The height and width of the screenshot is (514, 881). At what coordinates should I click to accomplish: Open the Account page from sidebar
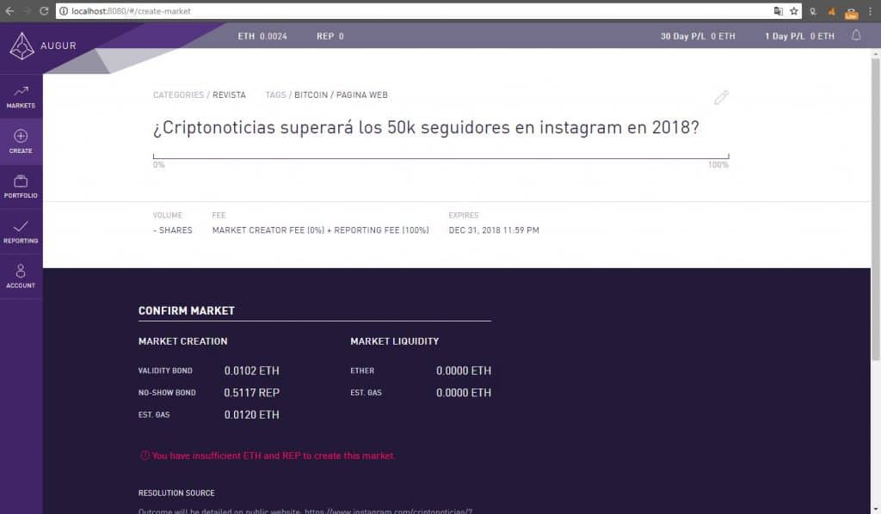pos(21,277)
